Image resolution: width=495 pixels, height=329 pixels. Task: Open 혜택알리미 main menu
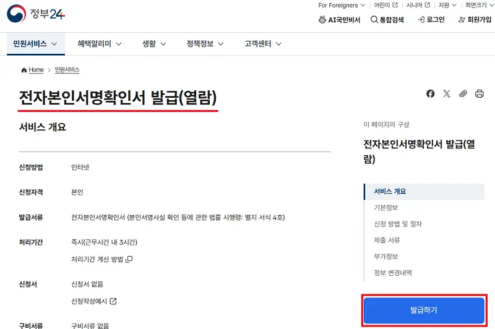[x=100, y=44]
